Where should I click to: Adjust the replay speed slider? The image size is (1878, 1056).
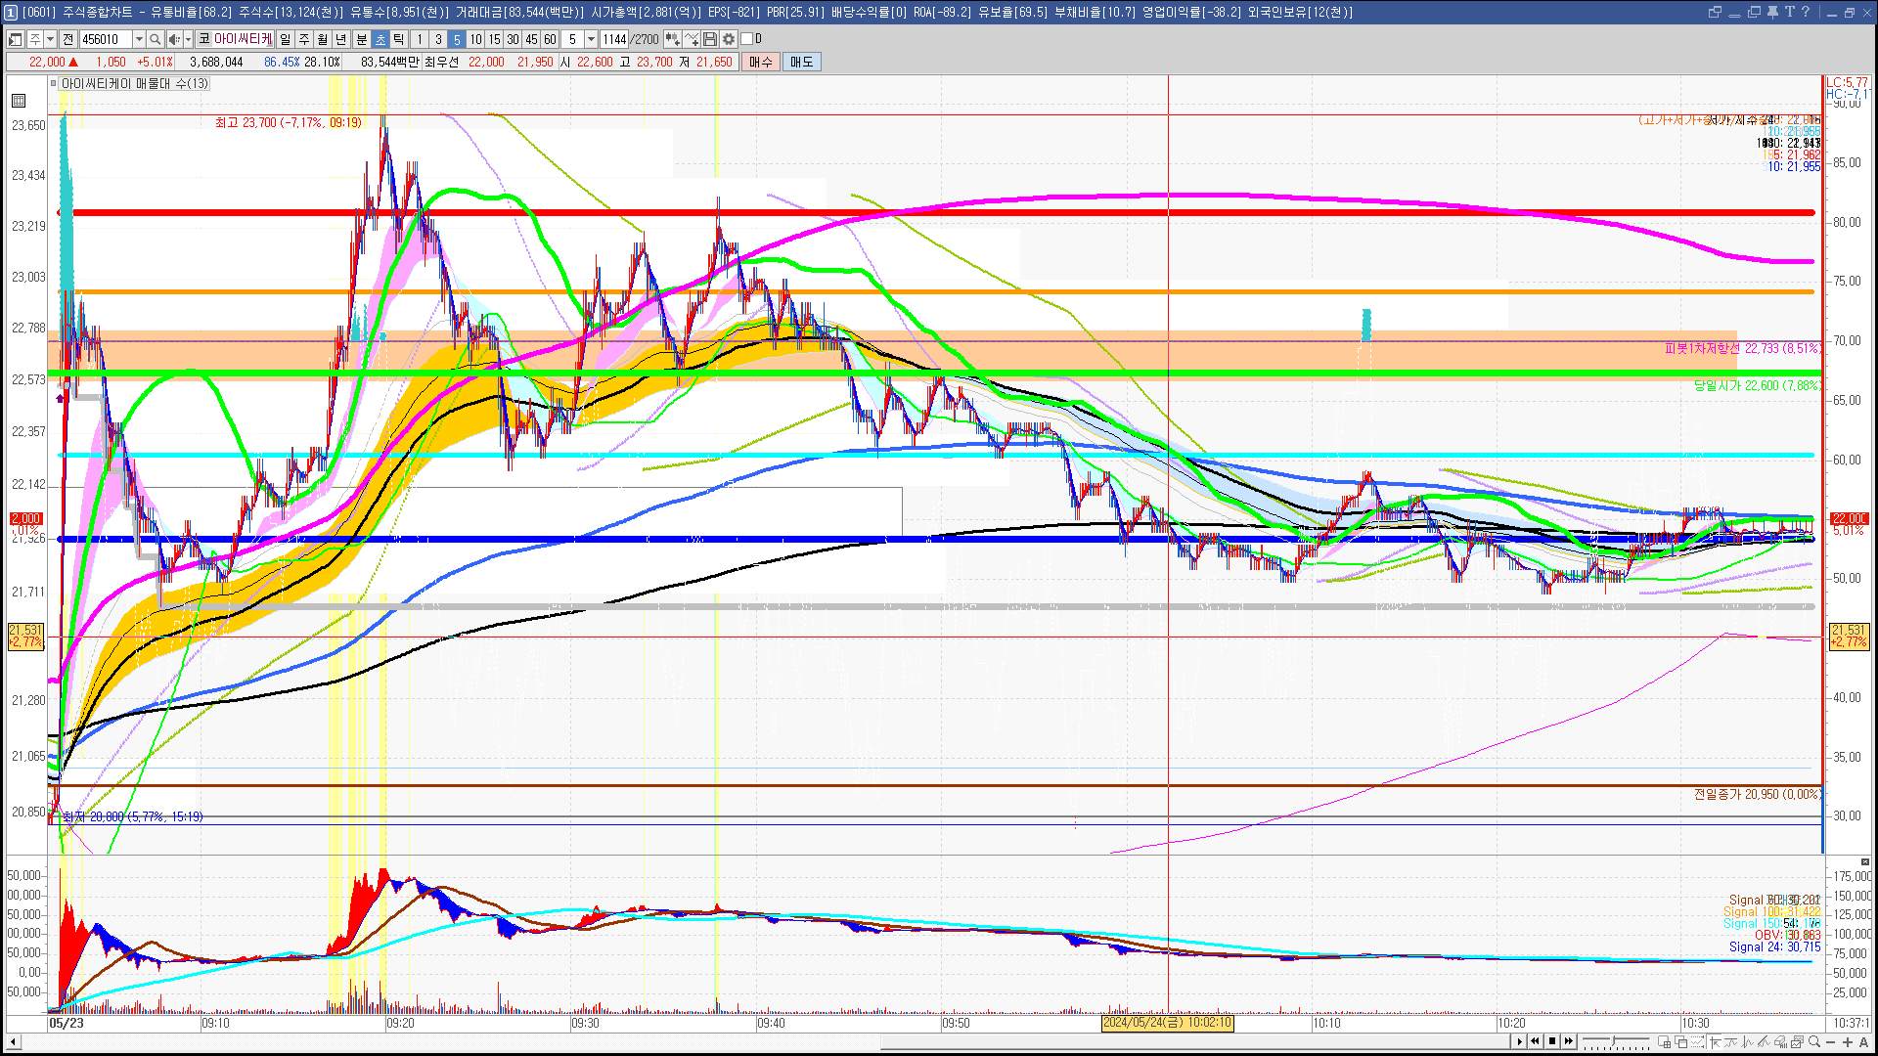point(1614,1042)
